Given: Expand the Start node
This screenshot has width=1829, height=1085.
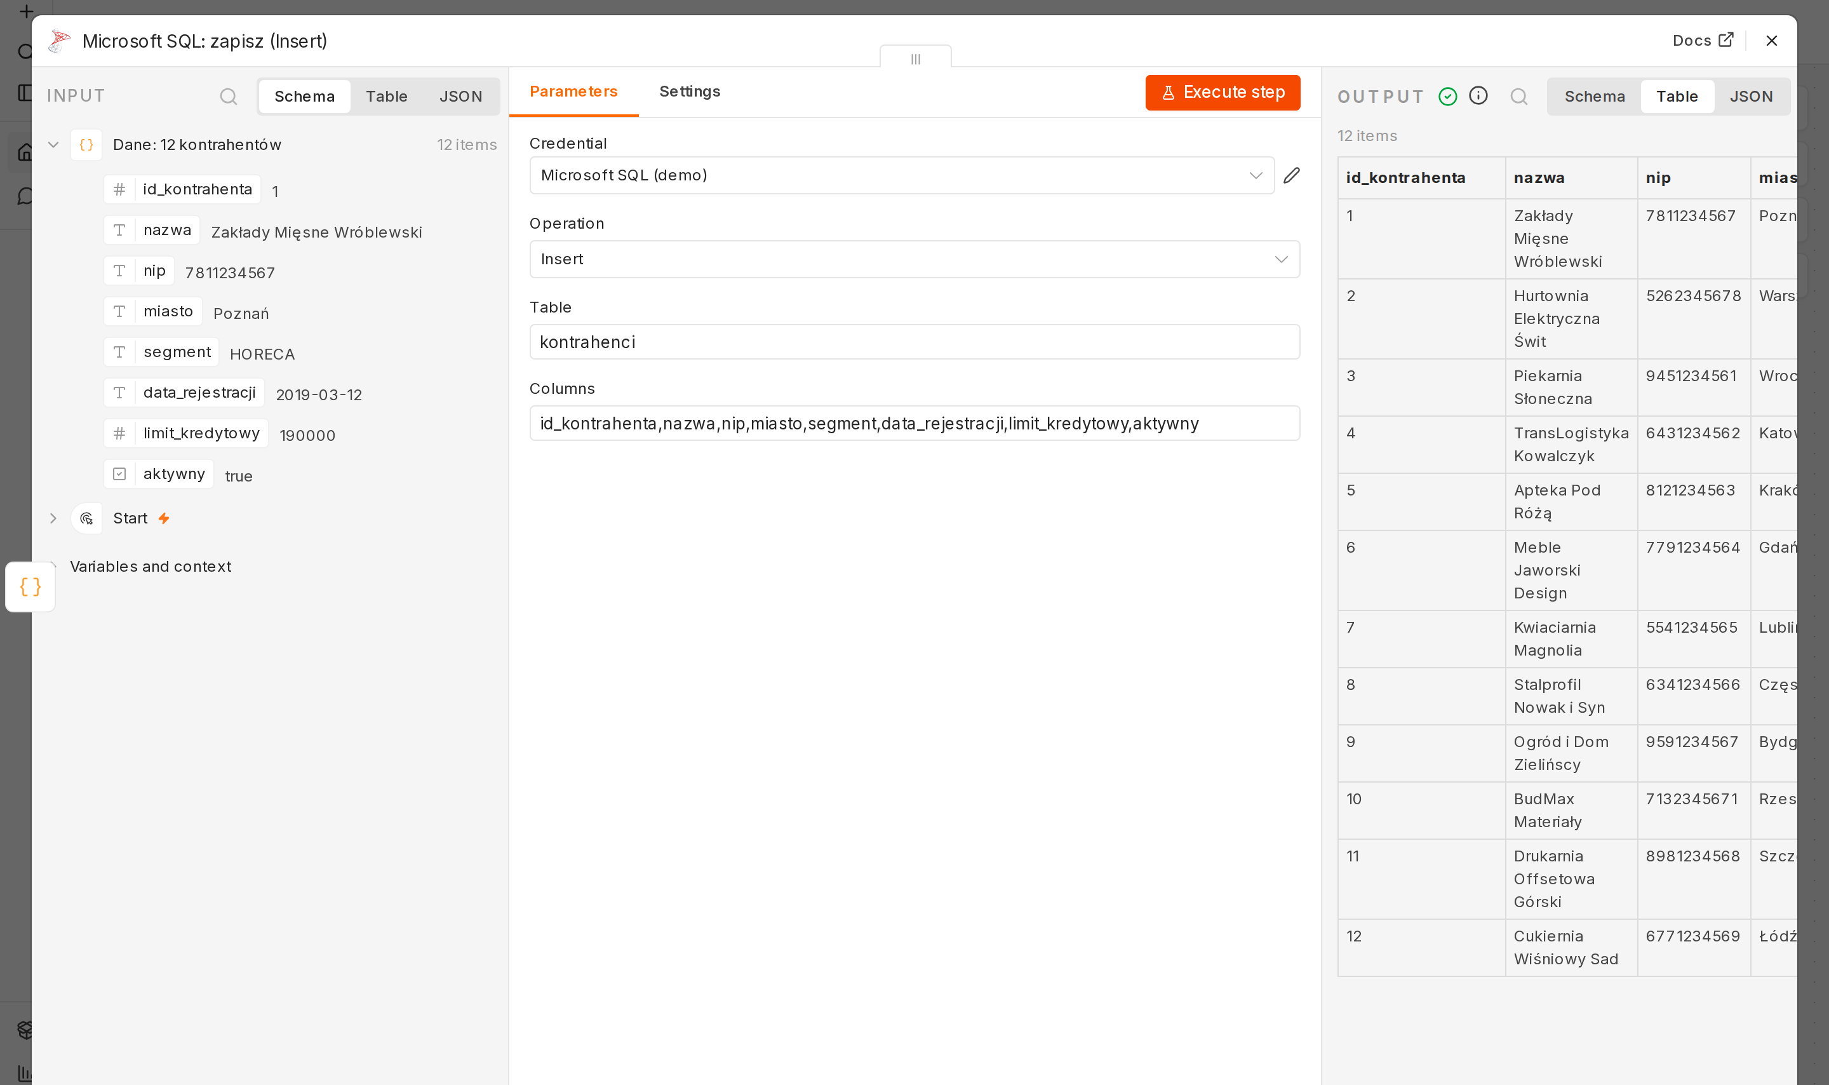Looking at the screenshot, I should click(x=53, y=518).
